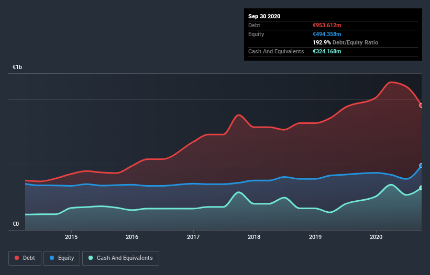This screenshot has width=430, height=275.
Task: Select the 2018 x-axis label
Action: (254, 237)
